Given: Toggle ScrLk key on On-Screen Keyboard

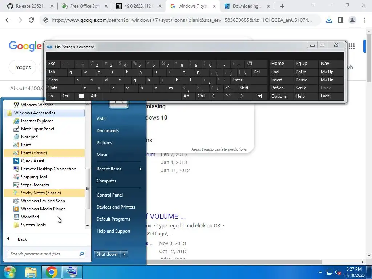Looking at the screenshot, I should [305, 88].
